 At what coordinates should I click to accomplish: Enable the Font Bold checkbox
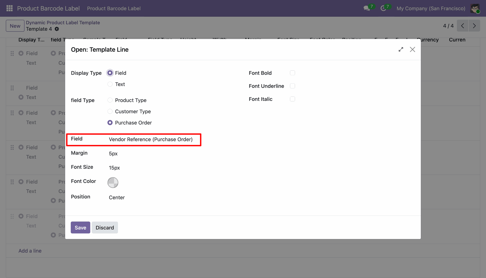(x=292, y=73)
